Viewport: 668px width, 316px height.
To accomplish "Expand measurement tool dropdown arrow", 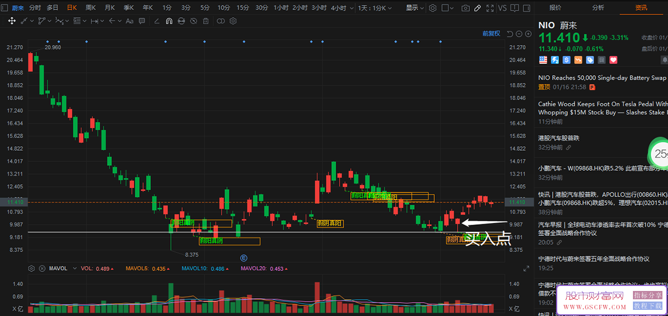I will 102,21.
